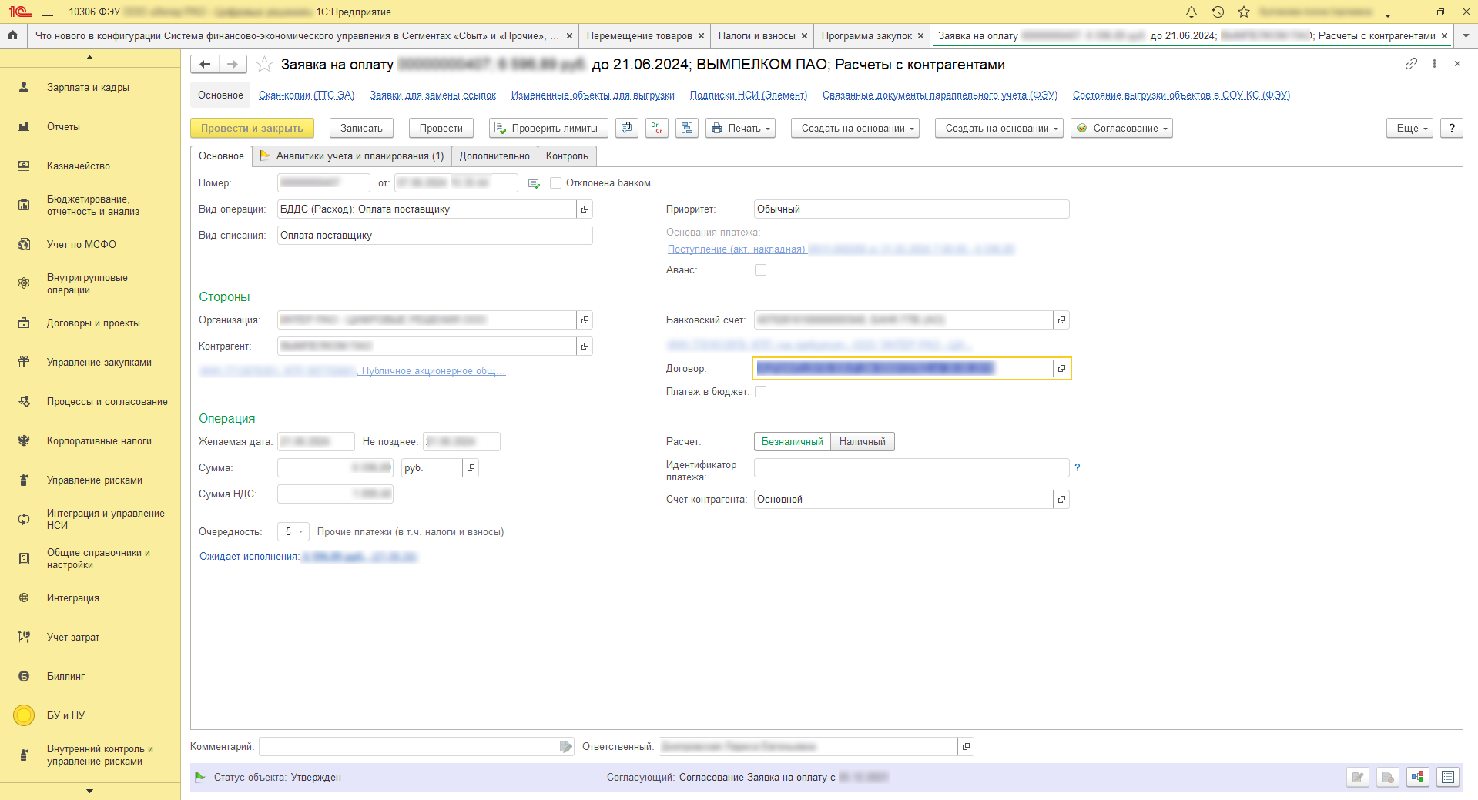Get link to this document
1478x800 pixels.
(1411, 64)
